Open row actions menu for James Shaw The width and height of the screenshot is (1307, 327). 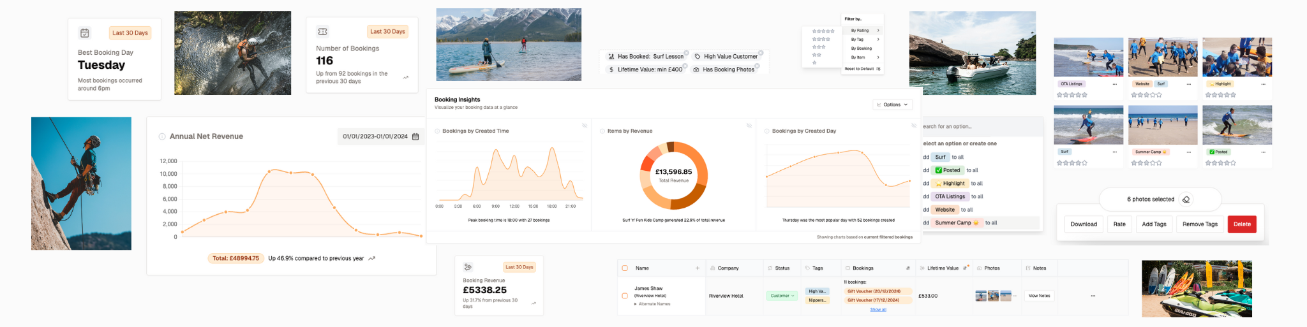pyautogui.click(x=1093, y=296)
